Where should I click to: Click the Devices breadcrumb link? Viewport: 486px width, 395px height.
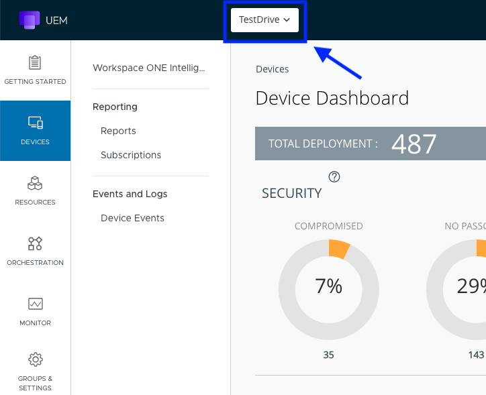click(272, 69)
